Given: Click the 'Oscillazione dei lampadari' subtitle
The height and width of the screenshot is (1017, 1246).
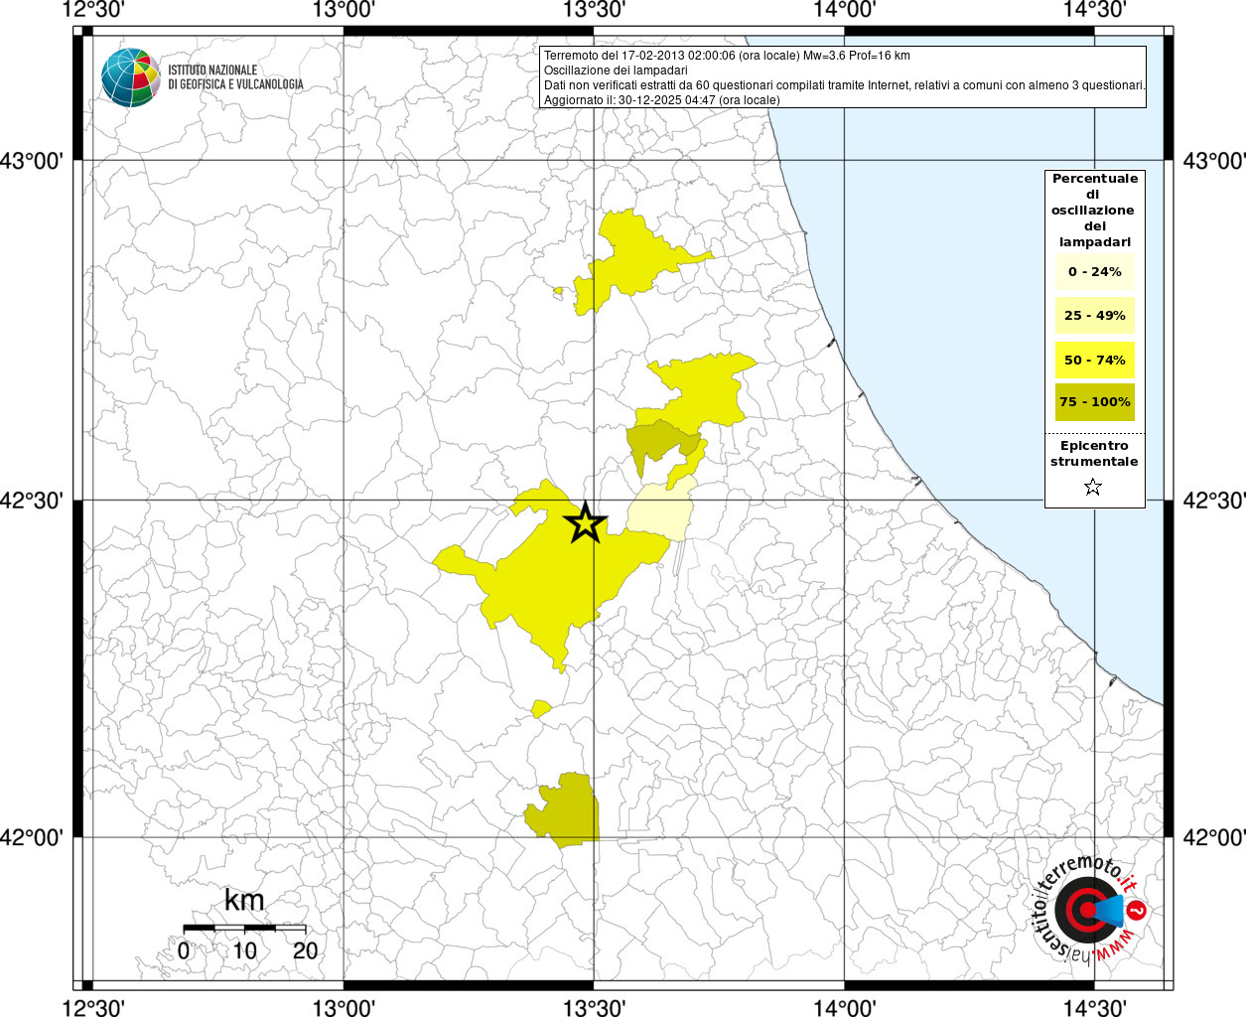Looking at the screenshot, I should pyautogui.click(x=616, y=71).
